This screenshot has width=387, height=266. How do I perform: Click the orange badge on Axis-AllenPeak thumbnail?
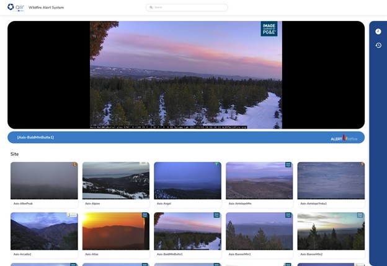75,165
